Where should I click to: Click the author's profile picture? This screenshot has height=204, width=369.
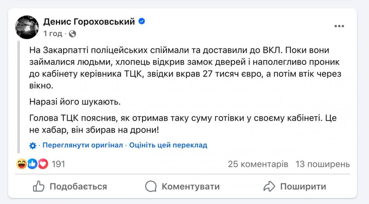pos(27,27)
